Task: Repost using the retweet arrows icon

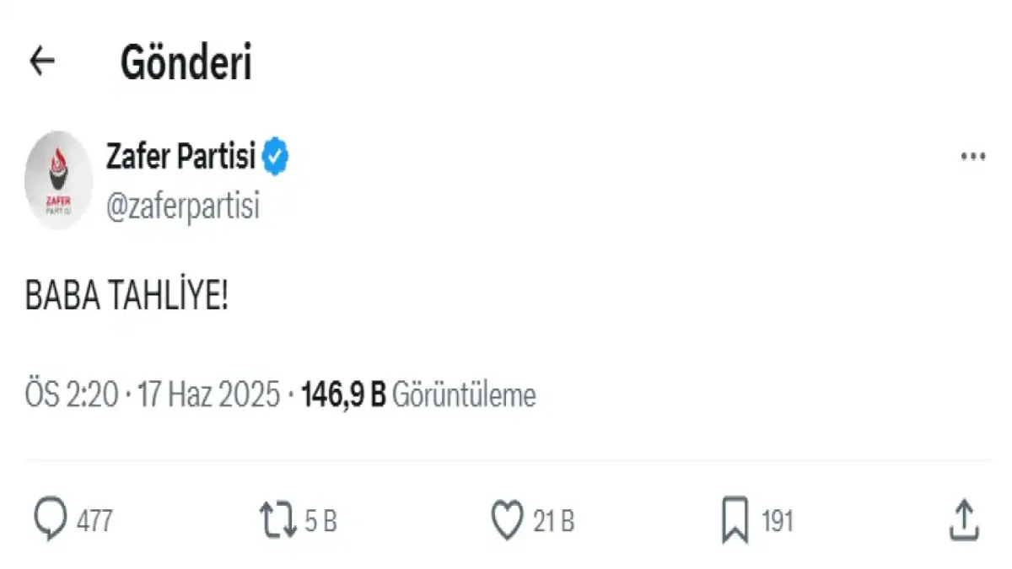Action: [x=277, y=521]
